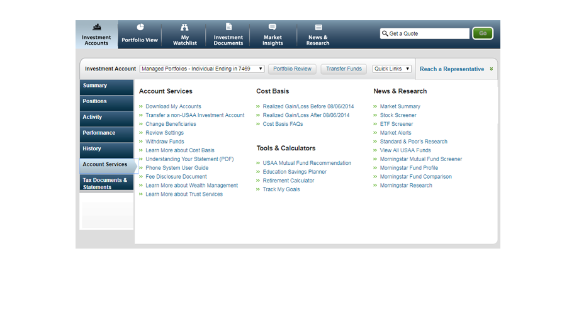This screenshot has width=574, height=331.
Task: Open Morningstar Mutual Fund Screener link
Action: [x=420, y=159]
